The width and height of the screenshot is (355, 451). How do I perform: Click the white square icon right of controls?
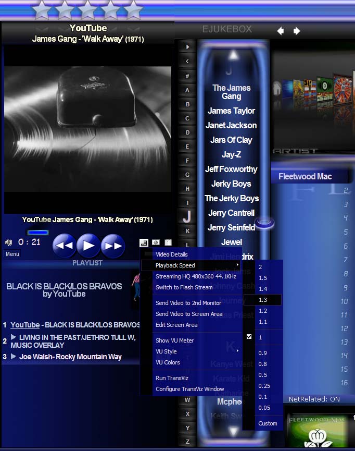pyautogui.click(x=168, y=242)
